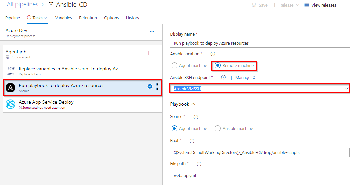Click the Release button label
The image size is (350, 185).
287,5
